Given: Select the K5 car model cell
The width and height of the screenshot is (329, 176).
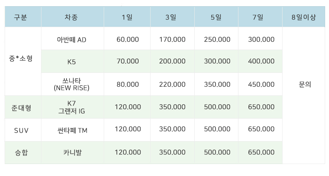Looking at the screenshot, I should tap(72, 61).
